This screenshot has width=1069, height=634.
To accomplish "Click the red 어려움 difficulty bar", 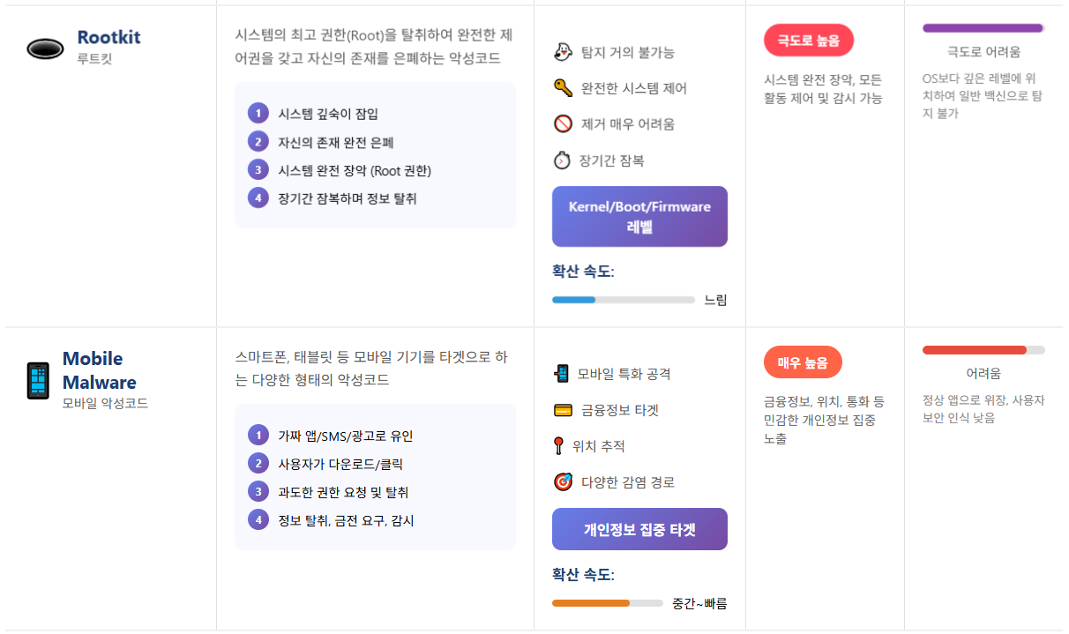I will (983, 350).
